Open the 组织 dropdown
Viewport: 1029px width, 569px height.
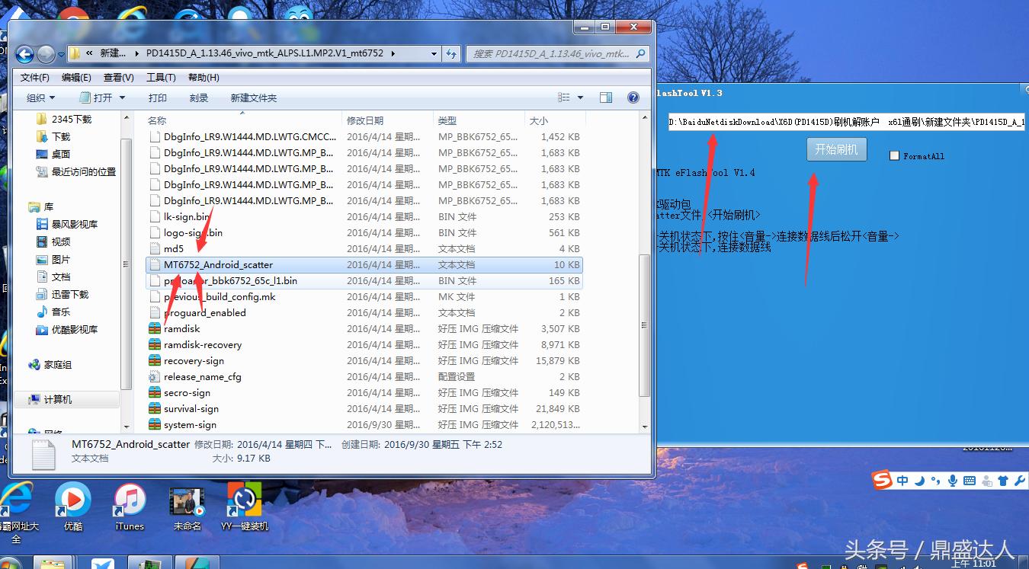pyautogui.click(x=40, y=97)
